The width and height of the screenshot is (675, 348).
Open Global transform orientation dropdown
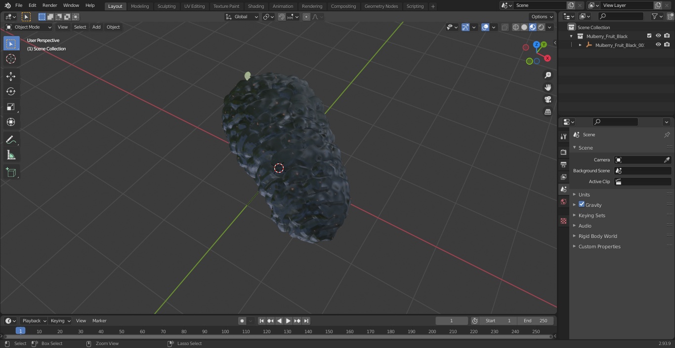point(242,17)
